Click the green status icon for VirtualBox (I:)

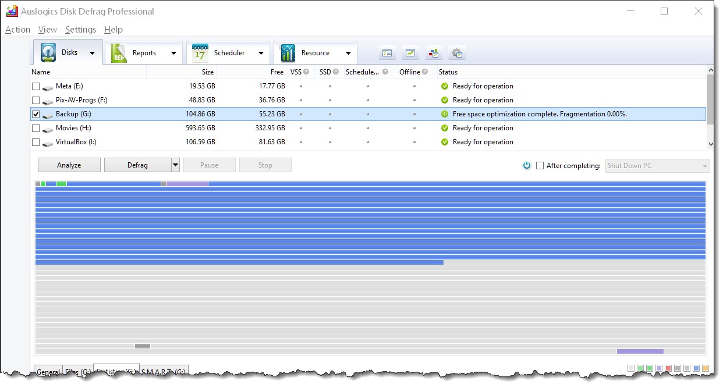pos(445,142)
